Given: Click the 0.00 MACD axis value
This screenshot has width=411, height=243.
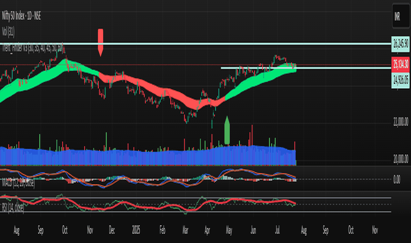Looking at the screenshot, I should (x=396, y=180).
